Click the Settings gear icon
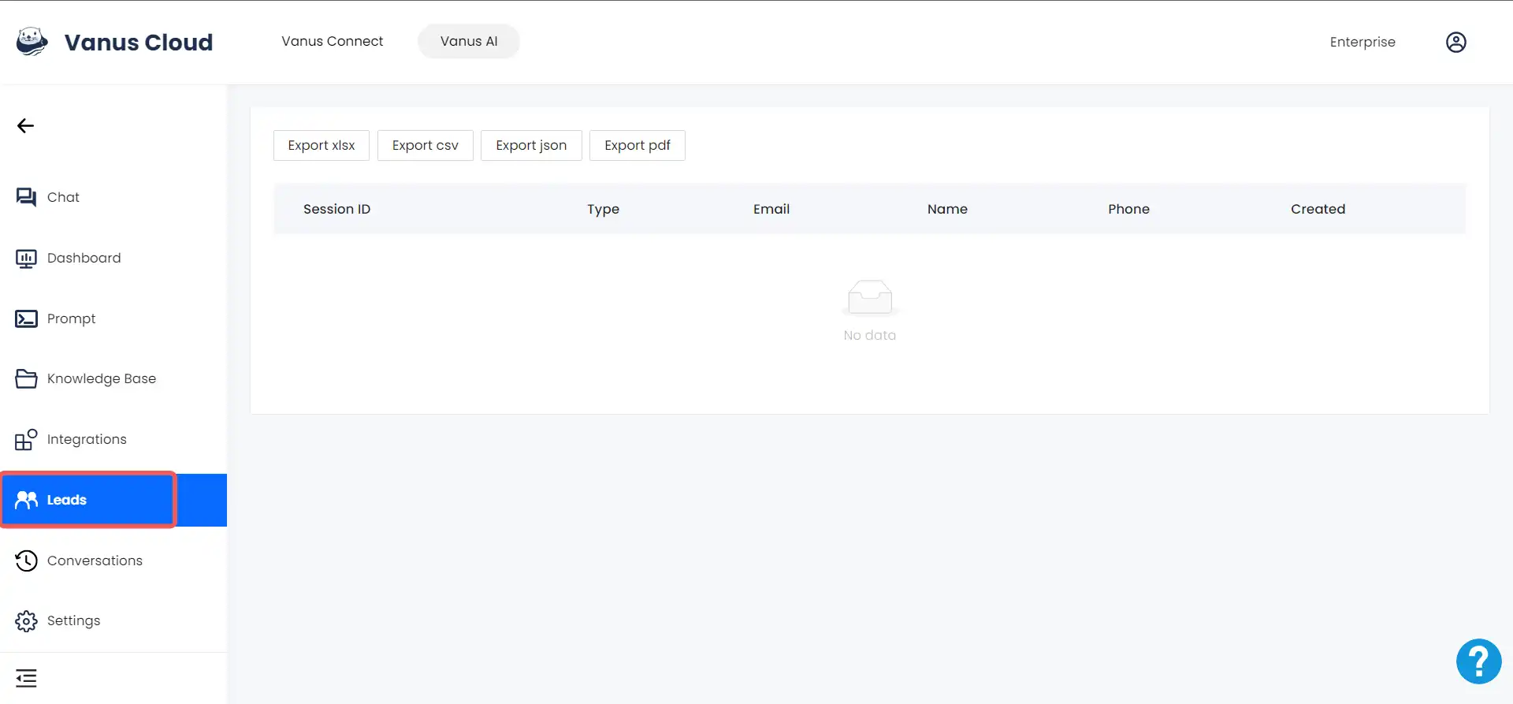The height and width of the screenshot is (704, 1513). click(26, 621)
